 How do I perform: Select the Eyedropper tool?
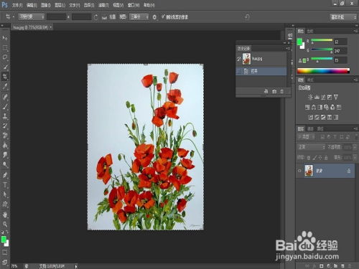(x=5, y=86)
